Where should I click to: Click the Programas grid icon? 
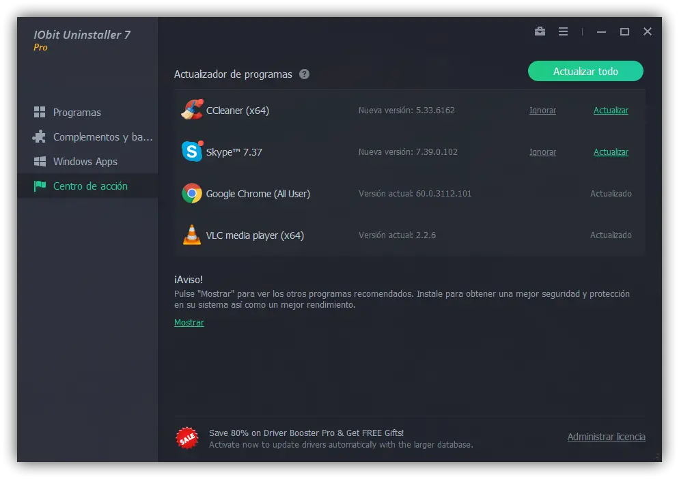(x=40, y=112)
